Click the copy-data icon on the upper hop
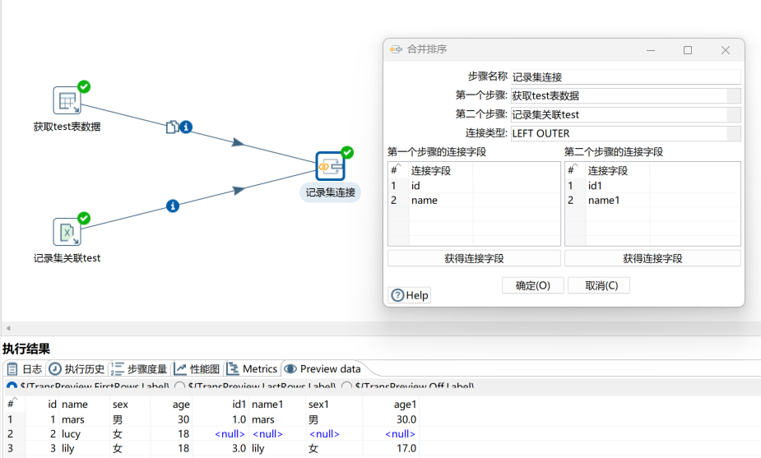This screenshot has width=761, height=458. coord(172,127)
